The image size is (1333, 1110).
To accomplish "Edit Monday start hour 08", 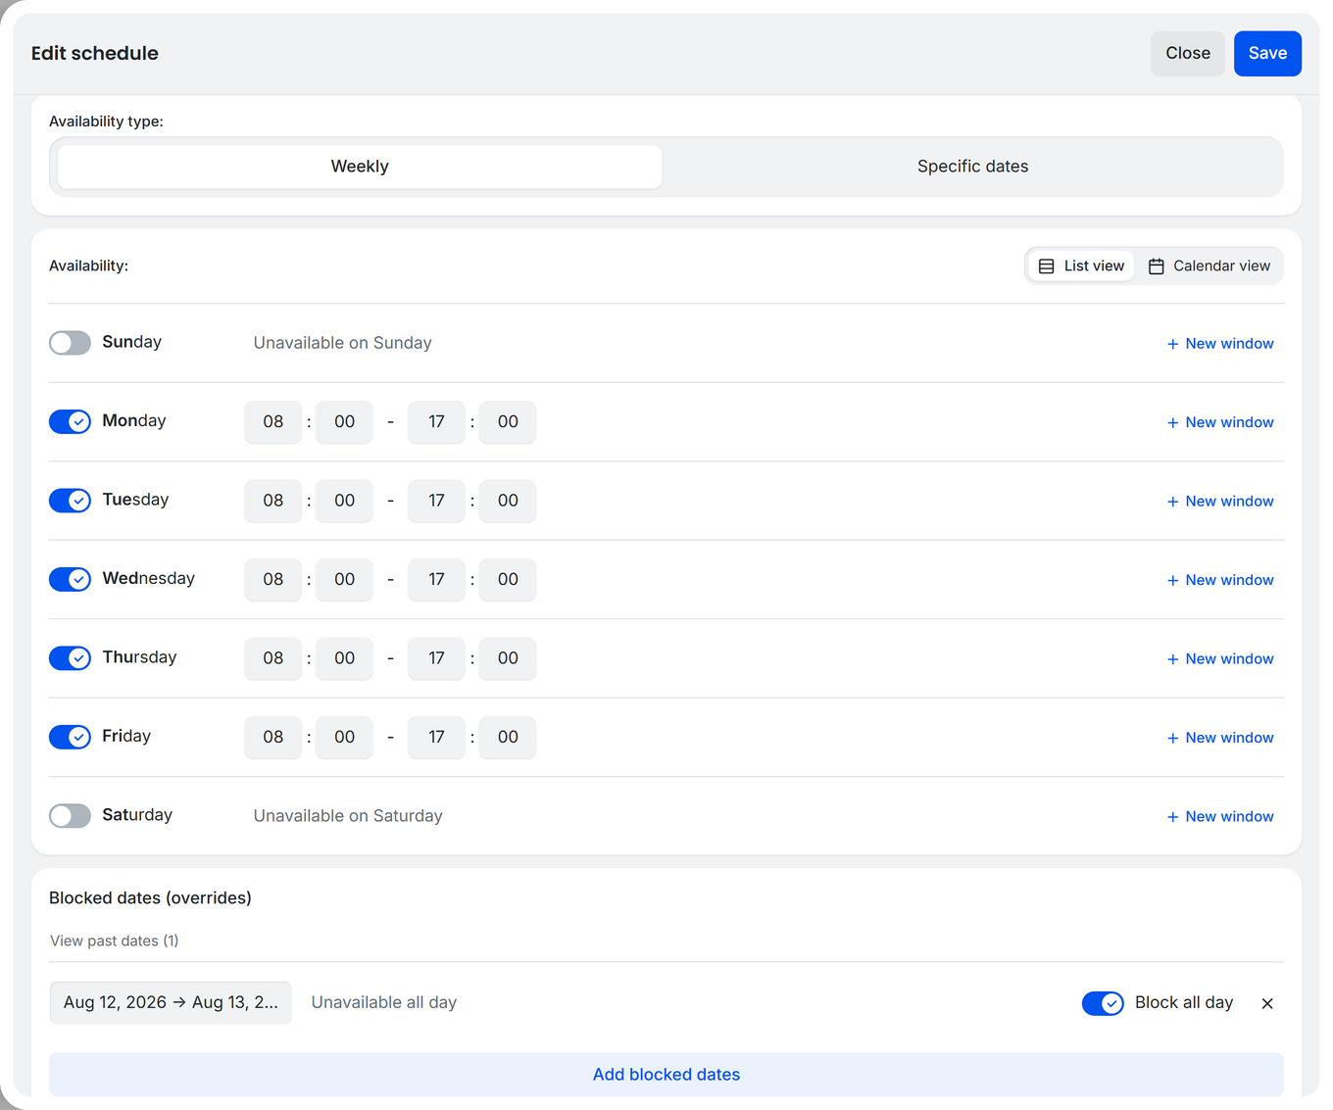I will pos(273,422).
